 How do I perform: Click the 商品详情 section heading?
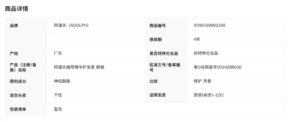point(17,9)
